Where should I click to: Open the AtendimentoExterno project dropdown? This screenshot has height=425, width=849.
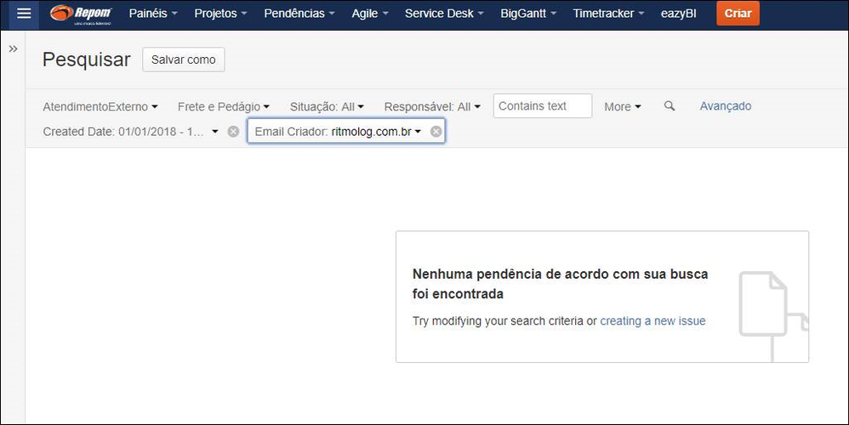click(x=100, y=106)
